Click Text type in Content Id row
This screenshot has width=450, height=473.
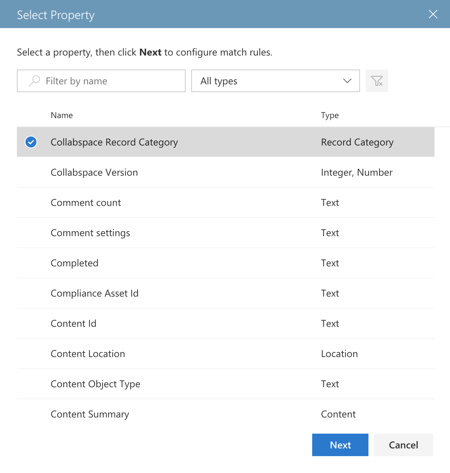tap(330, 323)
